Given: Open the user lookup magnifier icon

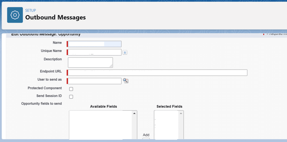Looking at the screenshot, I should point(126,81).
